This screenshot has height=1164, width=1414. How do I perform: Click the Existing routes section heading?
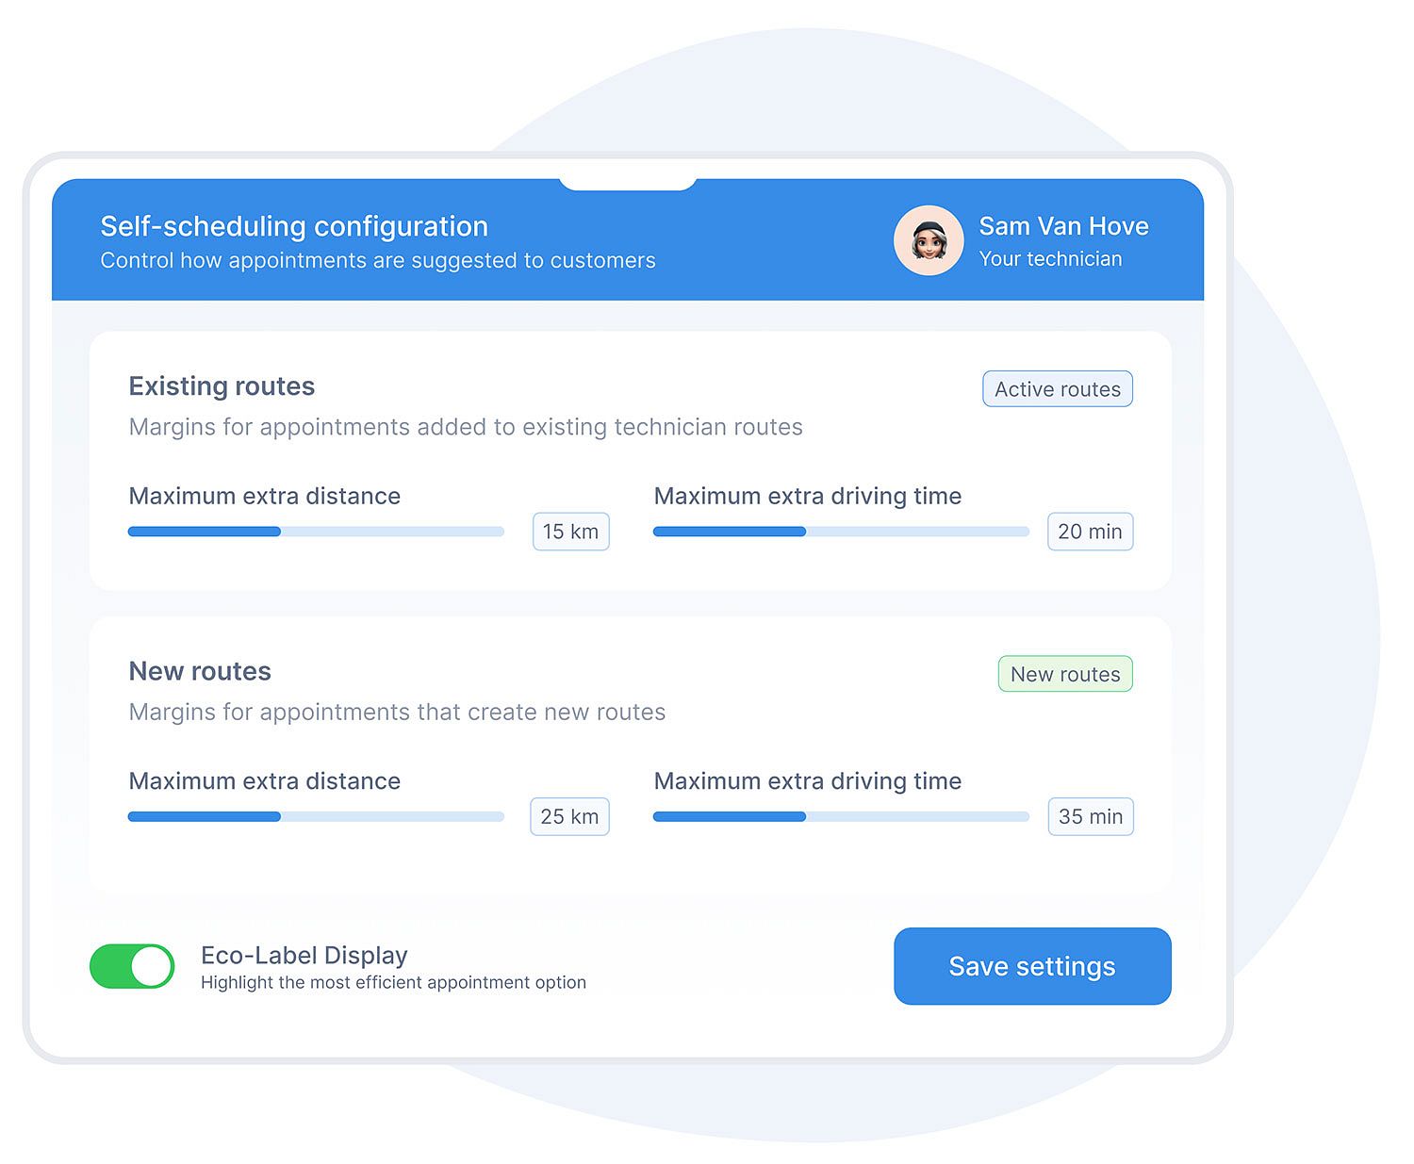[x=222, y=386]
